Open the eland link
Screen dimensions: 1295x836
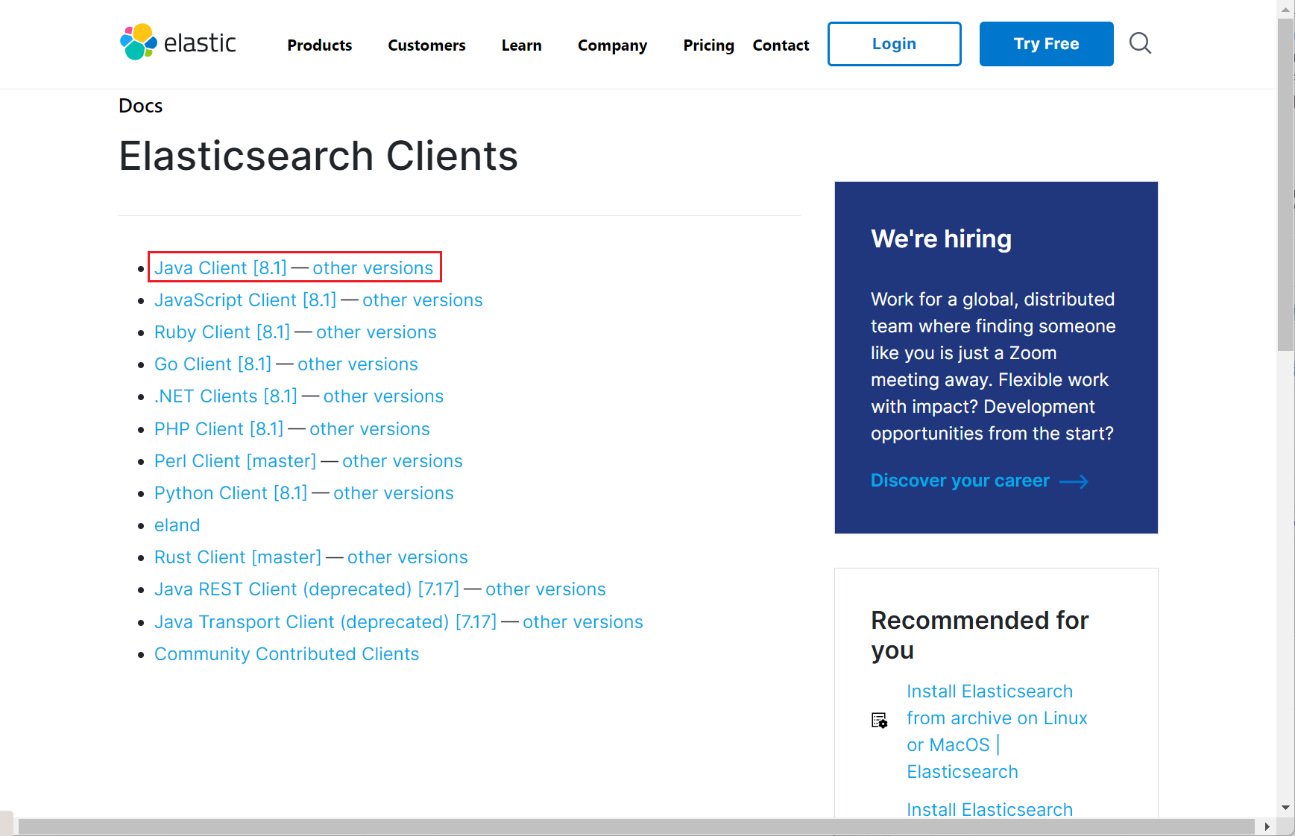click(x=177, y=525)
